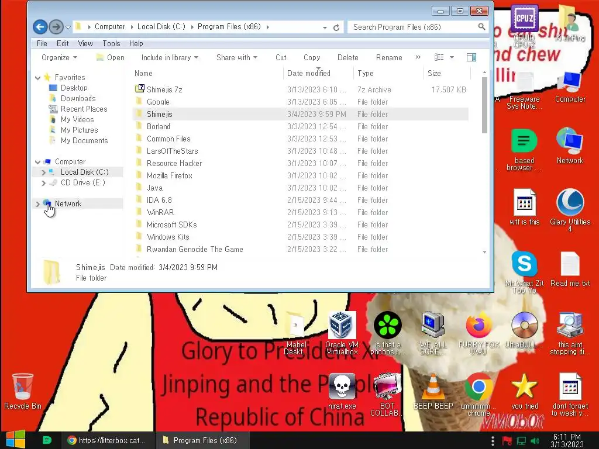Open the Help menu
The image size is (599, 449).
click(x=136, y=43)
